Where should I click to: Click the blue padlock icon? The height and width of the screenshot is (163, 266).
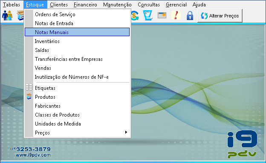190,16
